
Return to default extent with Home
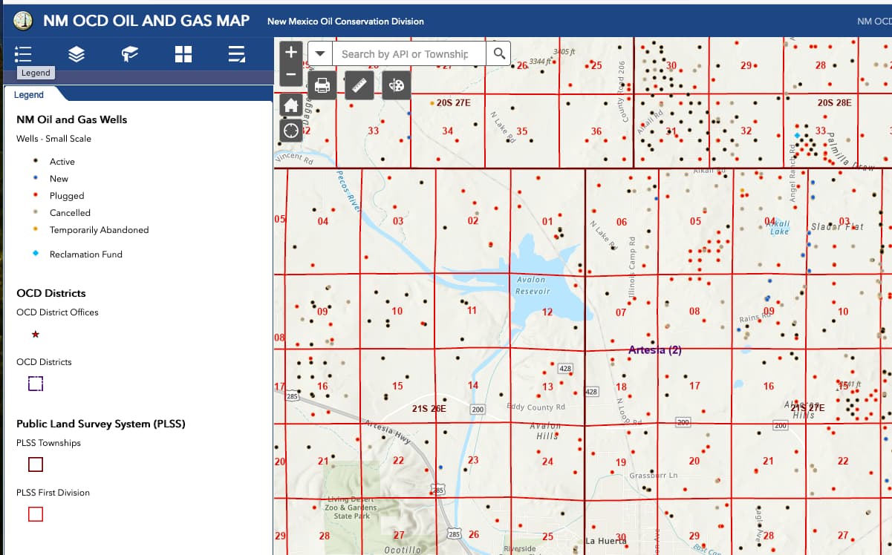click(291, 105)
